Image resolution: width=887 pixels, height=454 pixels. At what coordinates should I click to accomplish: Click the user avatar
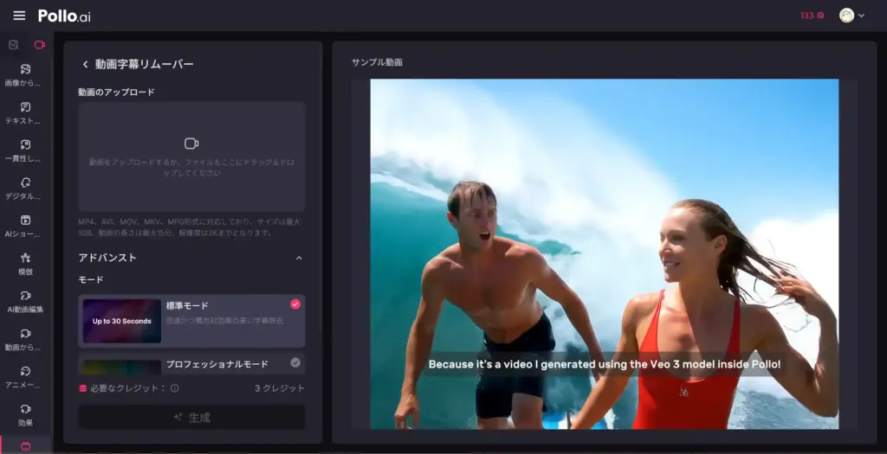[846, 16]
